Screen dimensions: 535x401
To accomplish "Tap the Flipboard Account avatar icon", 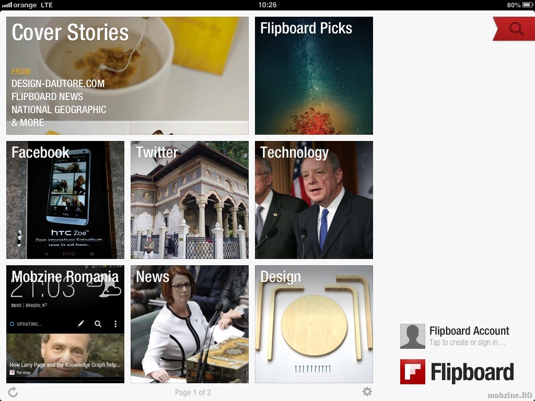I will pyautogui.click(x=413, y=336).
